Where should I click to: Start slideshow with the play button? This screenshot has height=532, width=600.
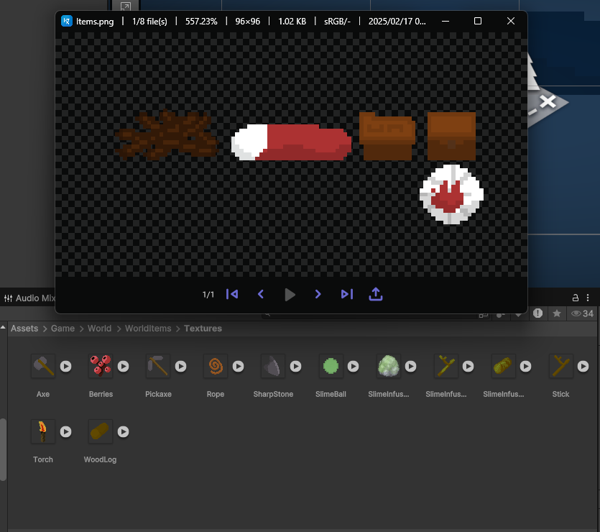290,294
